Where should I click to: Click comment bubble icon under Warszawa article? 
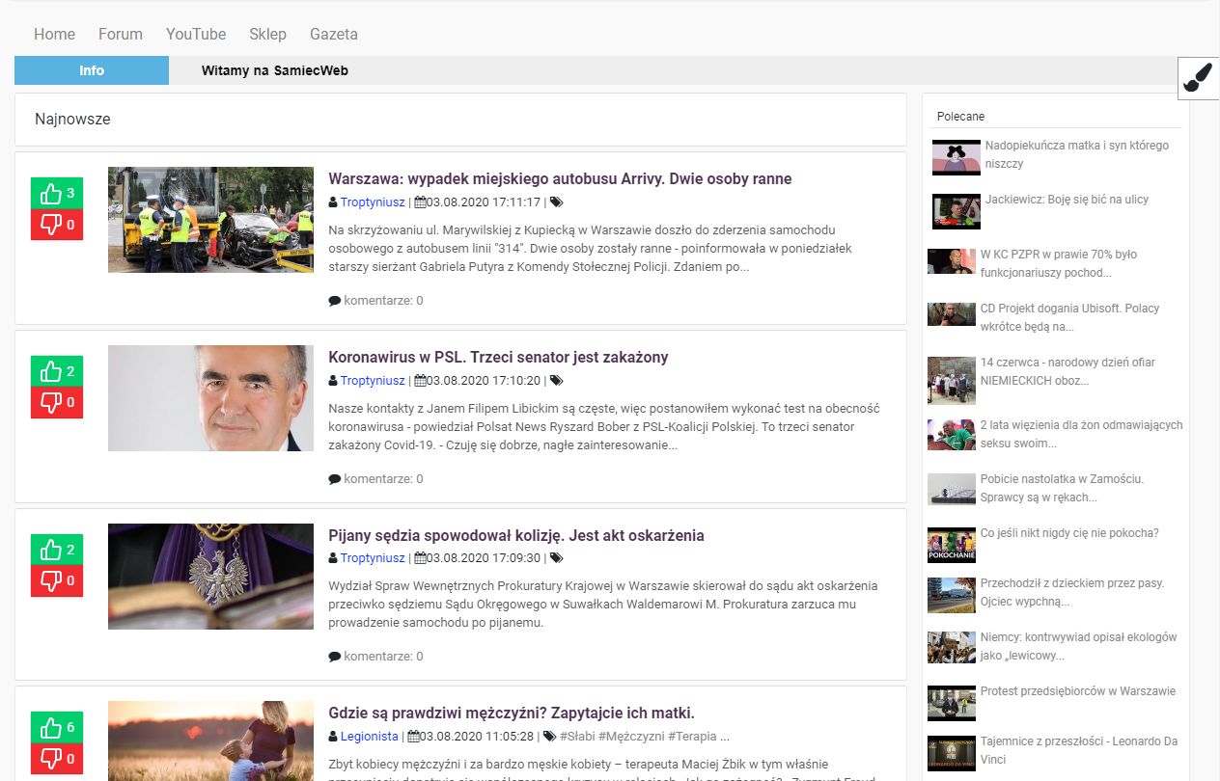point(335,301)
